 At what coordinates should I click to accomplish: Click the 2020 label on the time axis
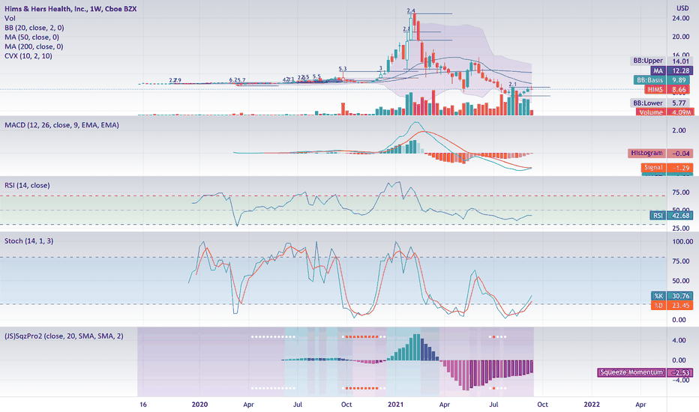pyautogui.click(x=199, y=405)
